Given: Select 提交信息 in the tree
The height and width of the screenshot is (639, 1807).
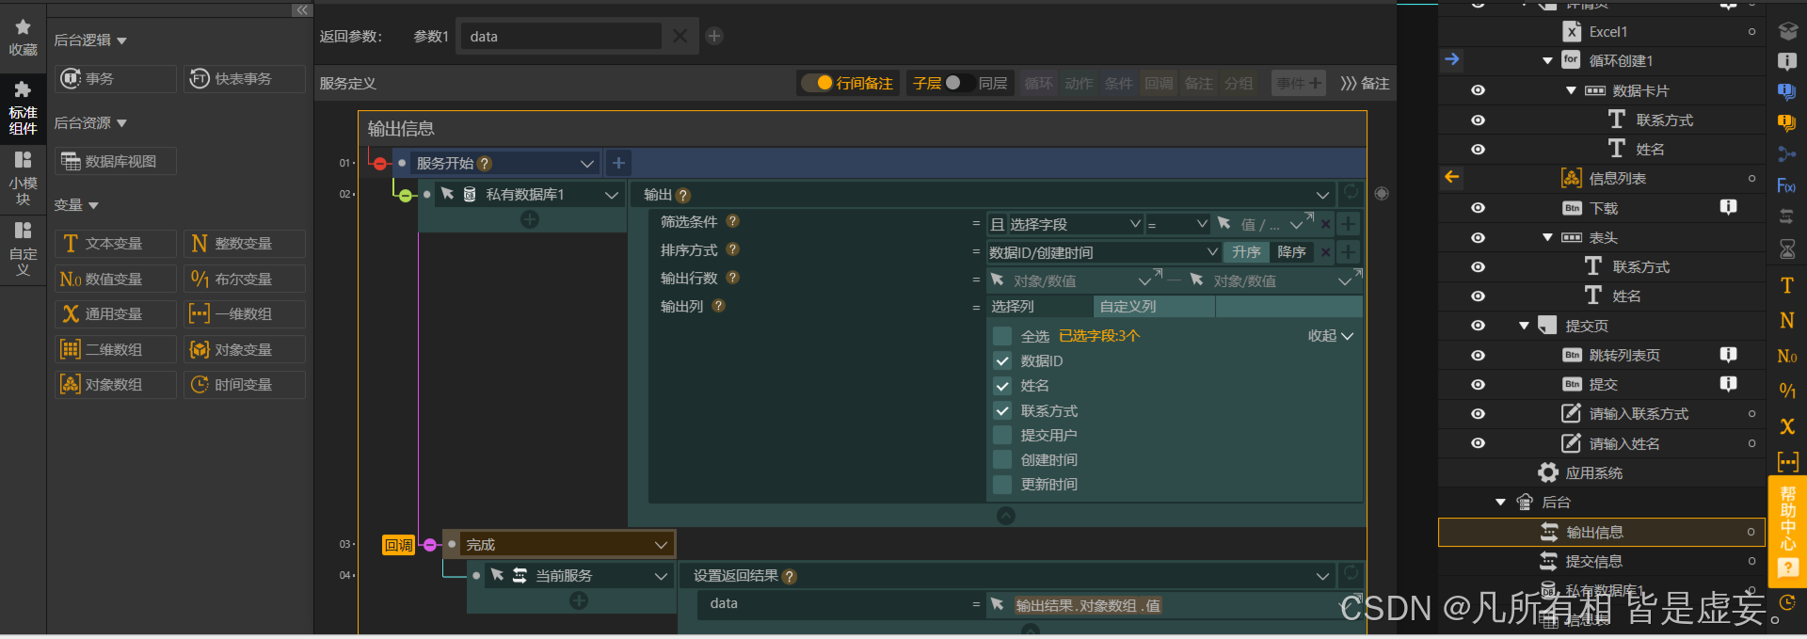Looking at the screenshot, I should (1601, 562).
